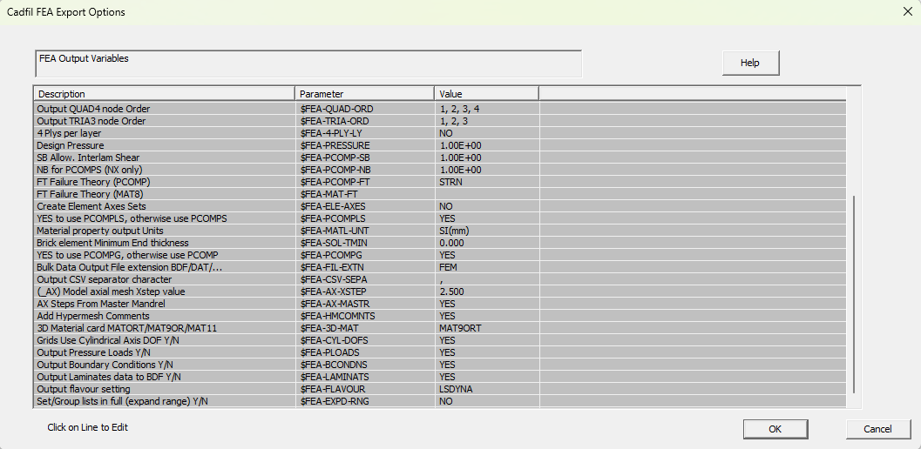The image size is (921, 449).
Task: Click the Help button
Action: (750, 63)
